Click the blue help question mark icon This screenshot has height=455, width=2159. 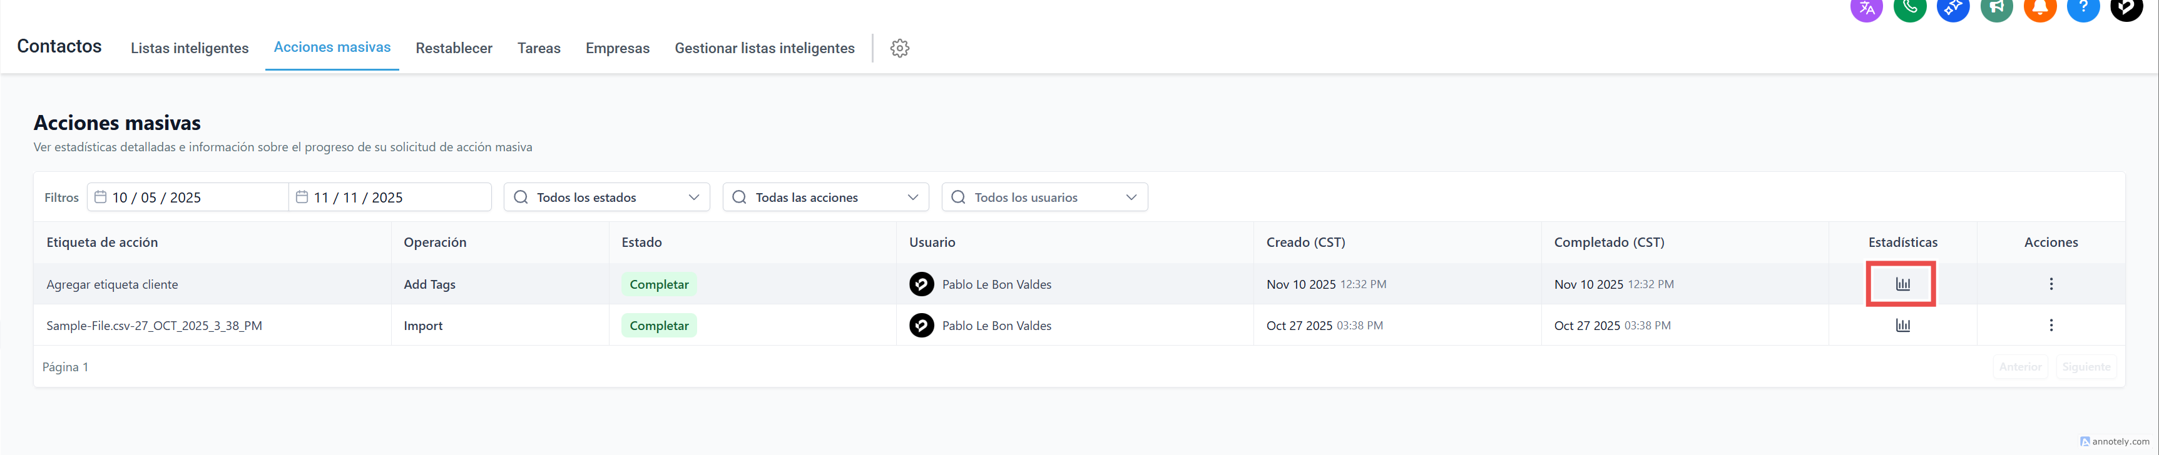coord(2083,8)
